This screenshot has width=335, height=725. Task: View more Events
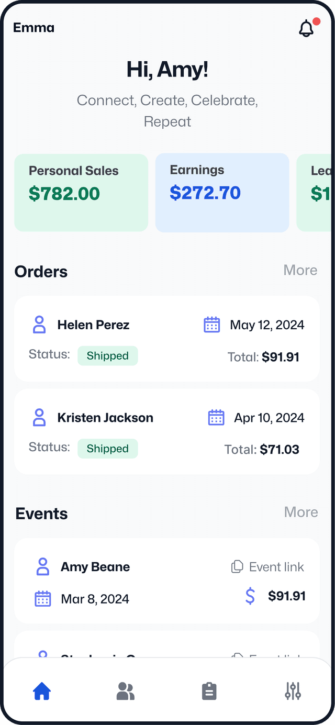point(301,512)
